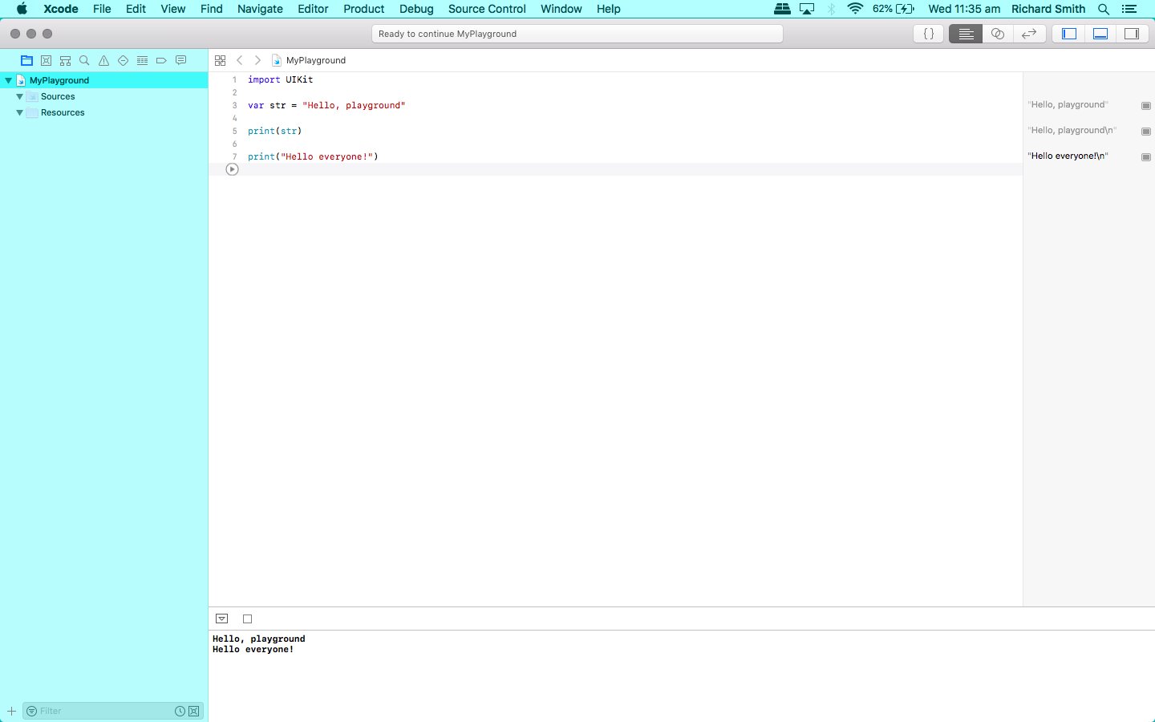The height and width of the screenshot is (722, 1155).
Task: Open Notification Center list icon
Action: tap(1129, 9)
